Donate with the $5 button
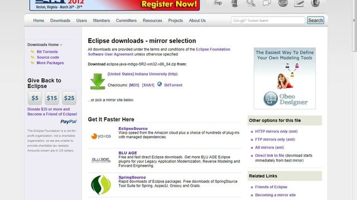Image resolution: width=357 pixels, height=200 pixels. click(x=35, y=98)
